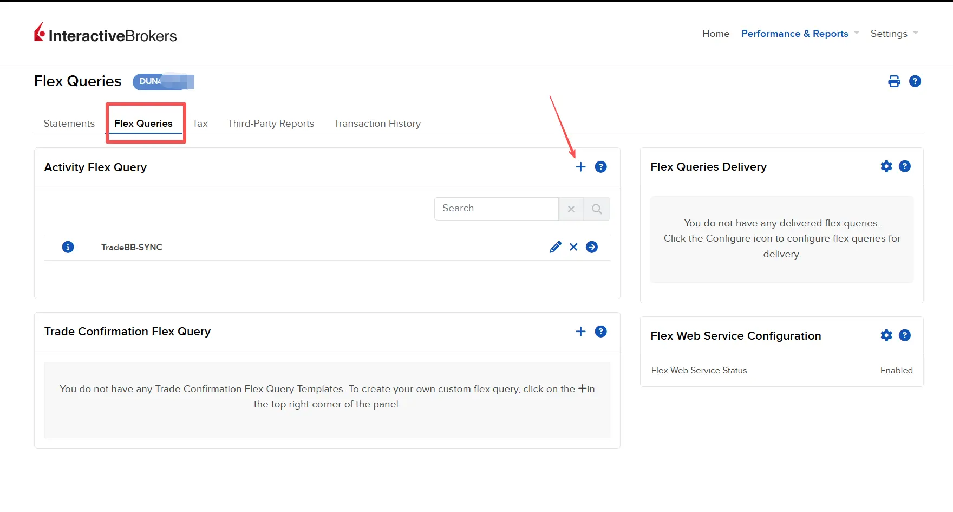The width and height of the screenshot is (953, 512).
Task: Edit the TradeBB-SYNC query
Action: pyautogui.click(x=555, y=247)
